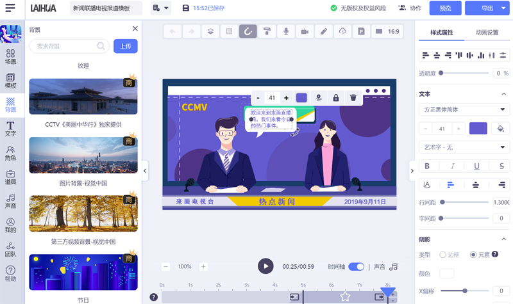Click the timeline help question mark
This screenshot has height=304, width=513.
coord(153,297)
